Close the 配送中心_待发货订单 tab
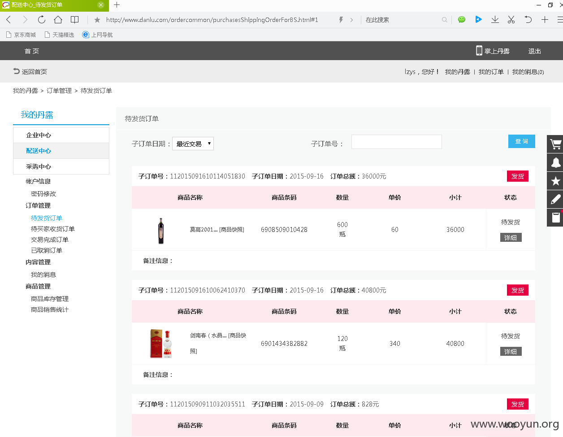Image resolution: width=563 pixels, height=437 pixels. click(101, 5)
